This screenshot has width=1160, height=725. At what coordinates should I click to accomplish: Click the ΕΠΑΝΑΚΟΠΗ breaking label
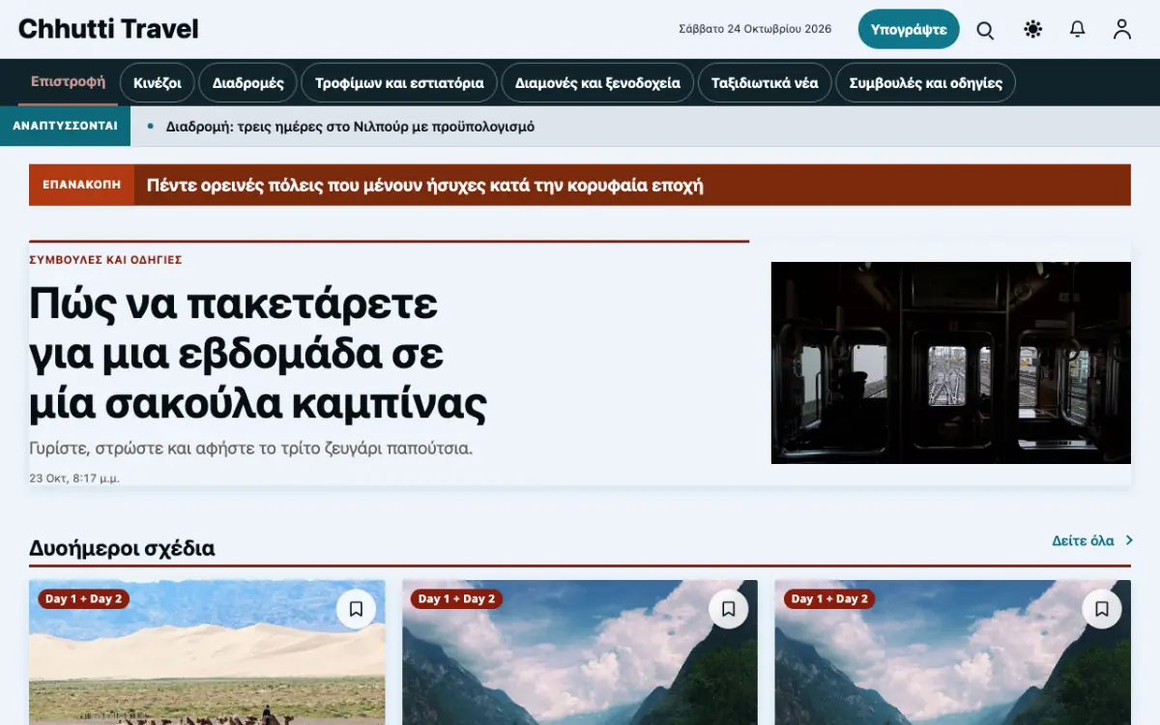81,185
